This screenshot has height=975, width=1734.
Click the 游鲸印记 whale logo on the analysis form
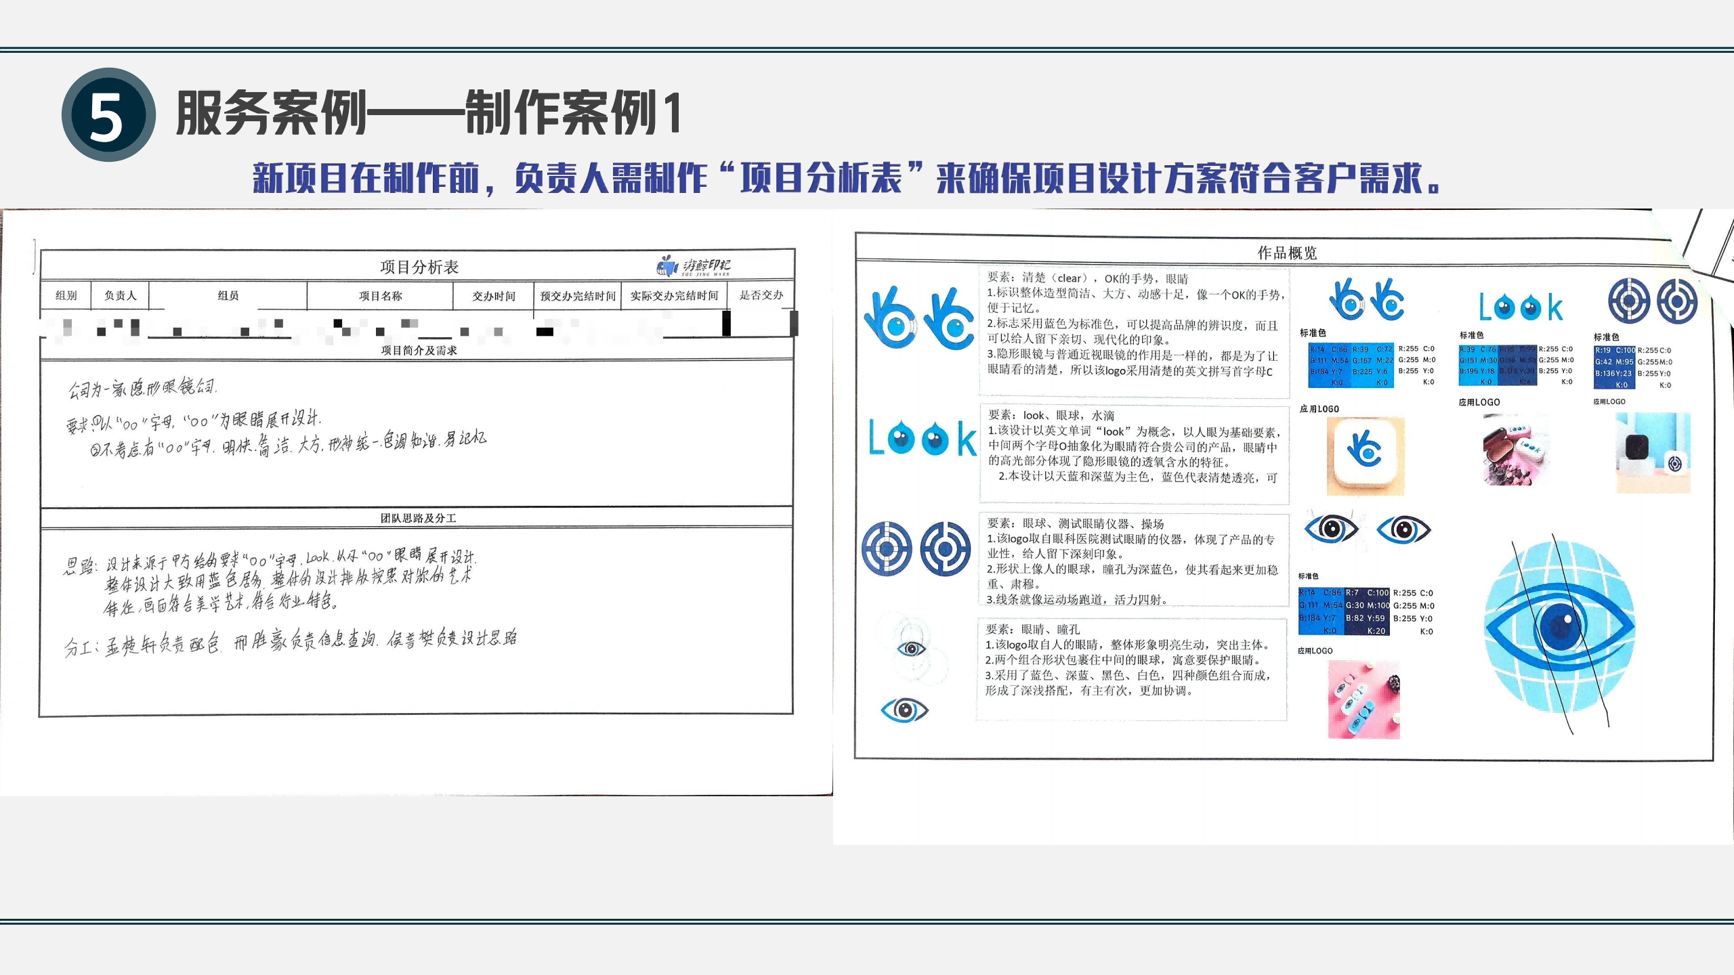tap(694, 266)
